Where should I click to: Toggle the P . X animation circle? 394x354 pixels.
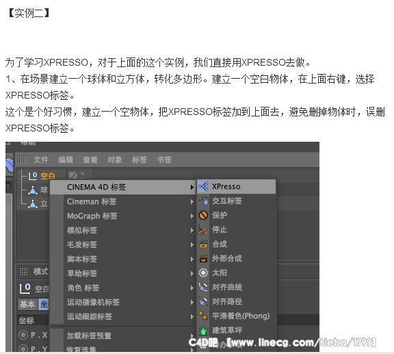[x=23, y=335]
